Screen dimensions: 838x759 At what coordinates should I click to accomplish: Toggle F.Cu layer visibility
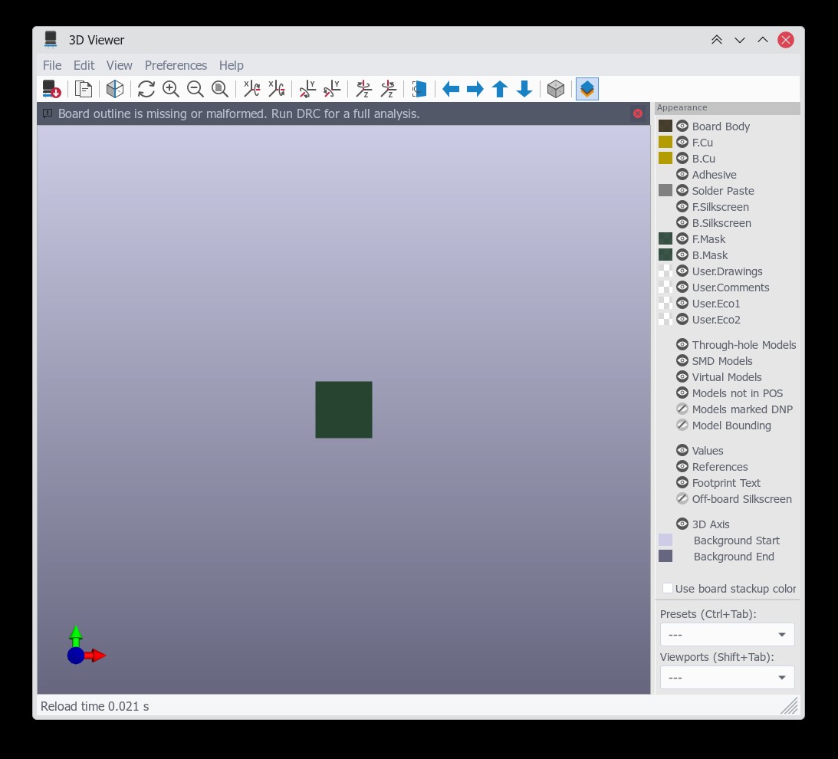tap(682, 142)
